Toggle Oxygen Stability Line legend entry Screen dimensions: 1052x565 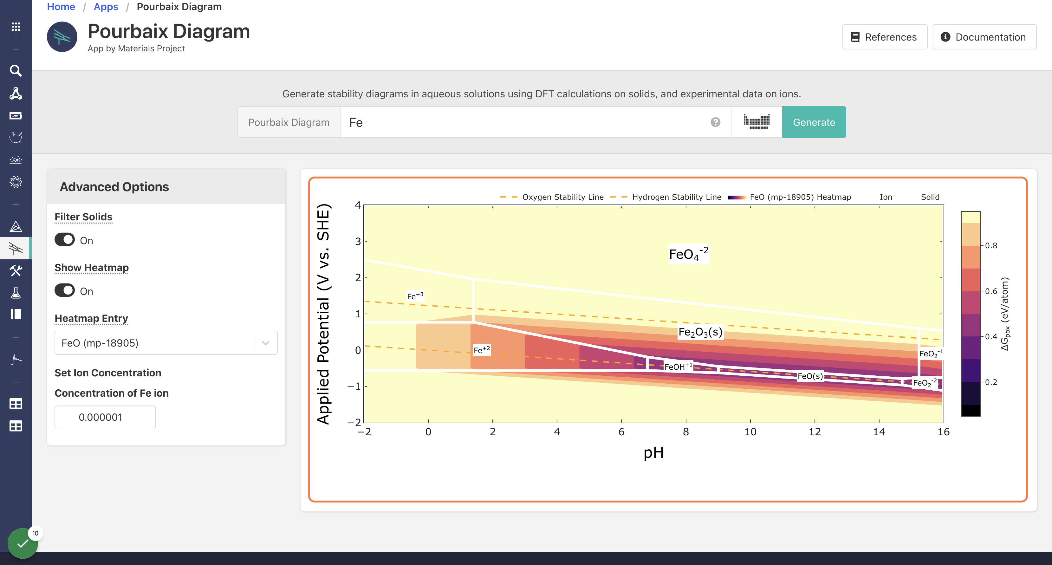552,197
